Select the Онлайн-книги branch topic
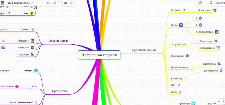This screenshot has width=225, height=105. click(x=58, y=41)
